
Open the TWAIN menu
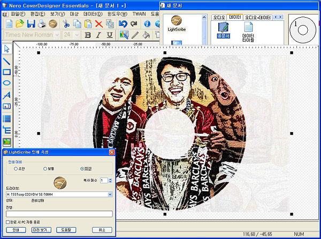click(x=139, y=14)
